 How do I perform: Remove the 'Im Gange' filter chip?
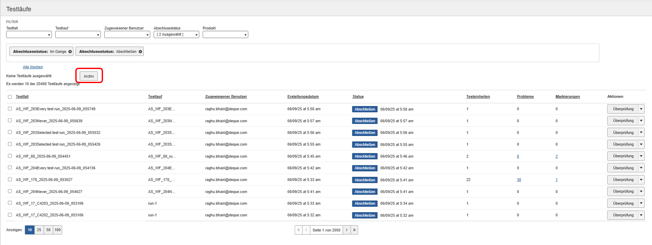click(70, 52)
